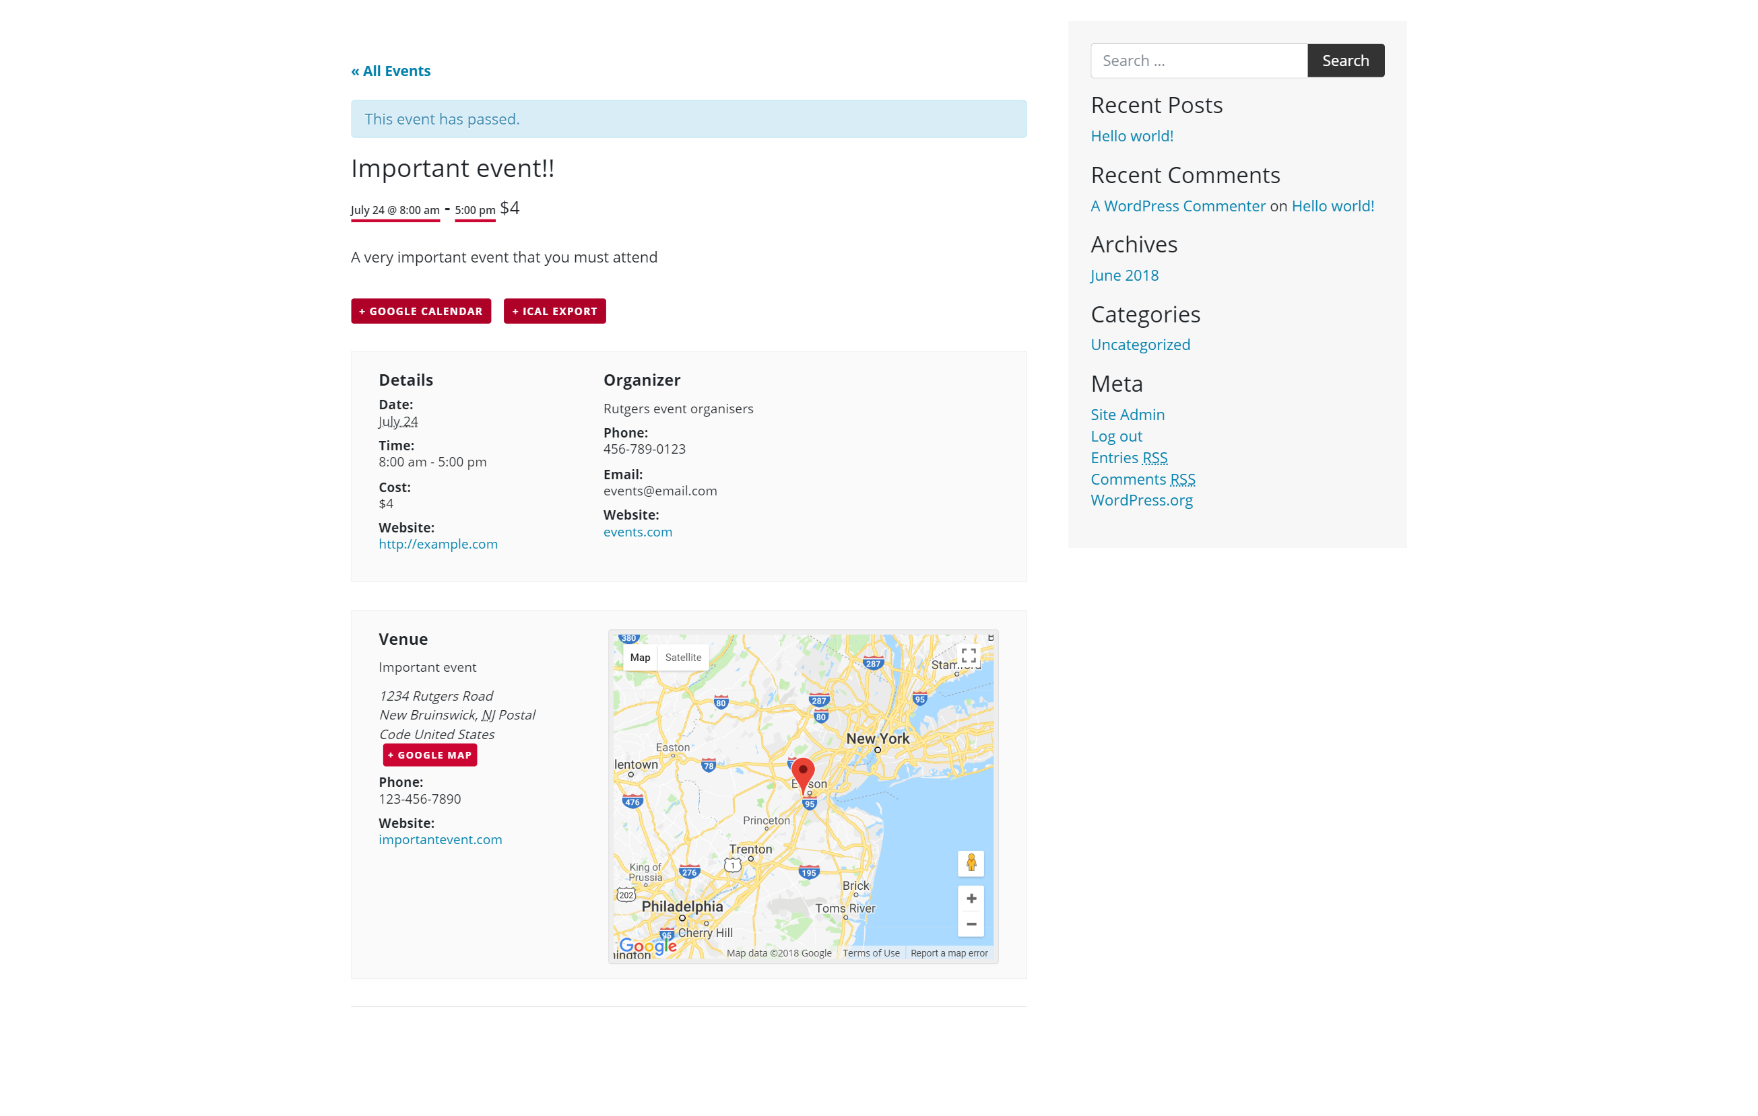Zoom out the map with minus
The image size is (1758, 1116).
[970, 924]
